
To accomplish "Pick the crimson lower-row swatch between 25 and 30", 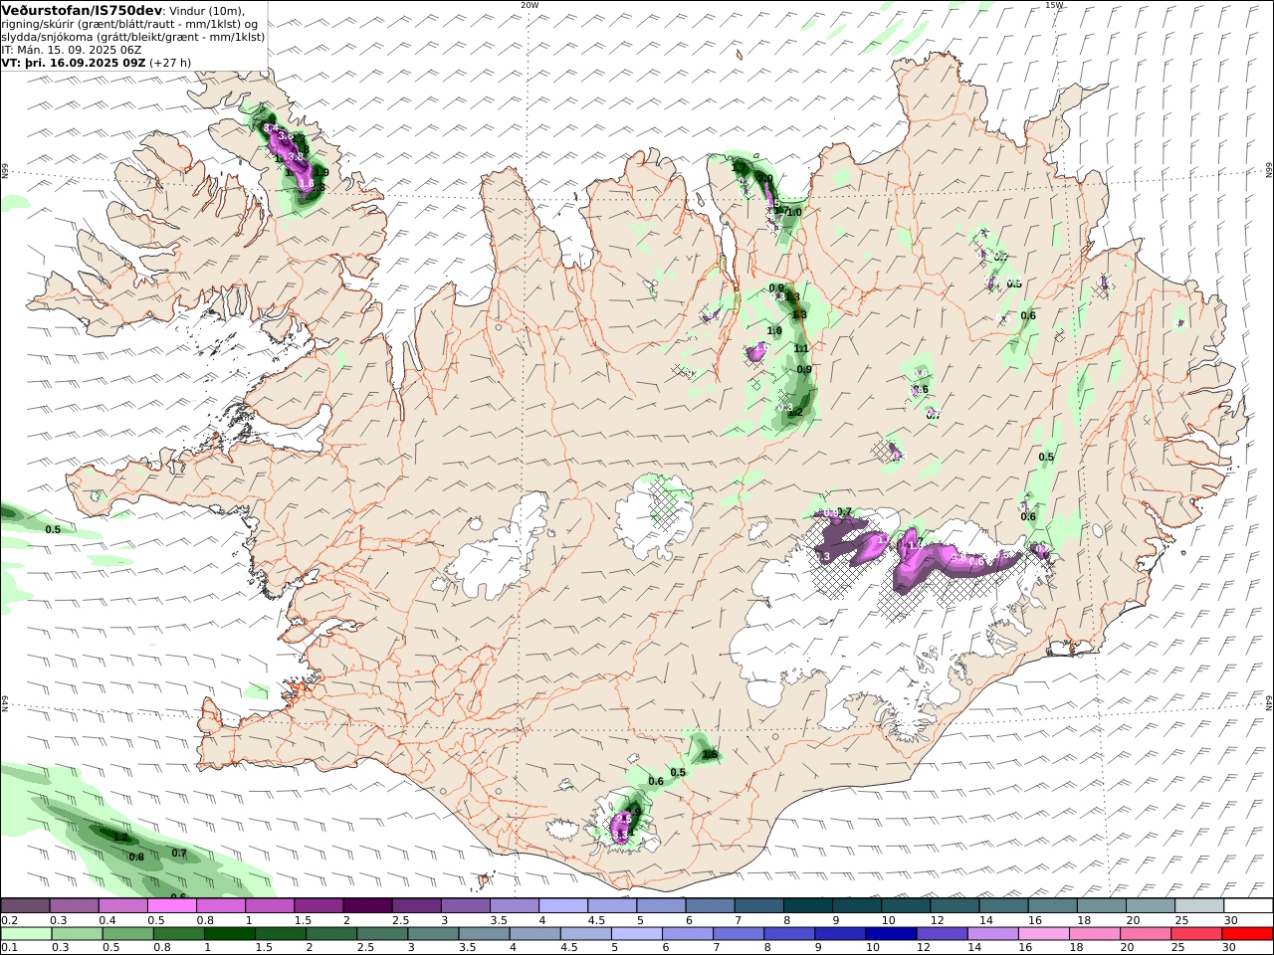I will tap(1197, 934).
